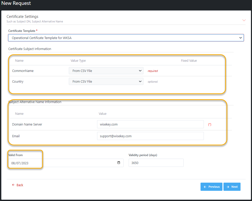The height and width of the screenshot is (201, 252).
Task: Collapse the Certificate Settings section chevron
Action: click(x=244, y=20)
